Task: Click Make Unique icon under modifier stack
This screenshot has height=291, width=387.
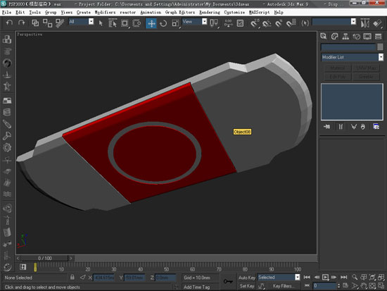Action: click(x=353, y=127)
